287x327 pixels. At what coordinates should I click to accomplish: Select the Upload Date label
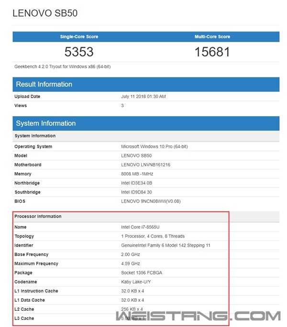[x=27, y=97]
